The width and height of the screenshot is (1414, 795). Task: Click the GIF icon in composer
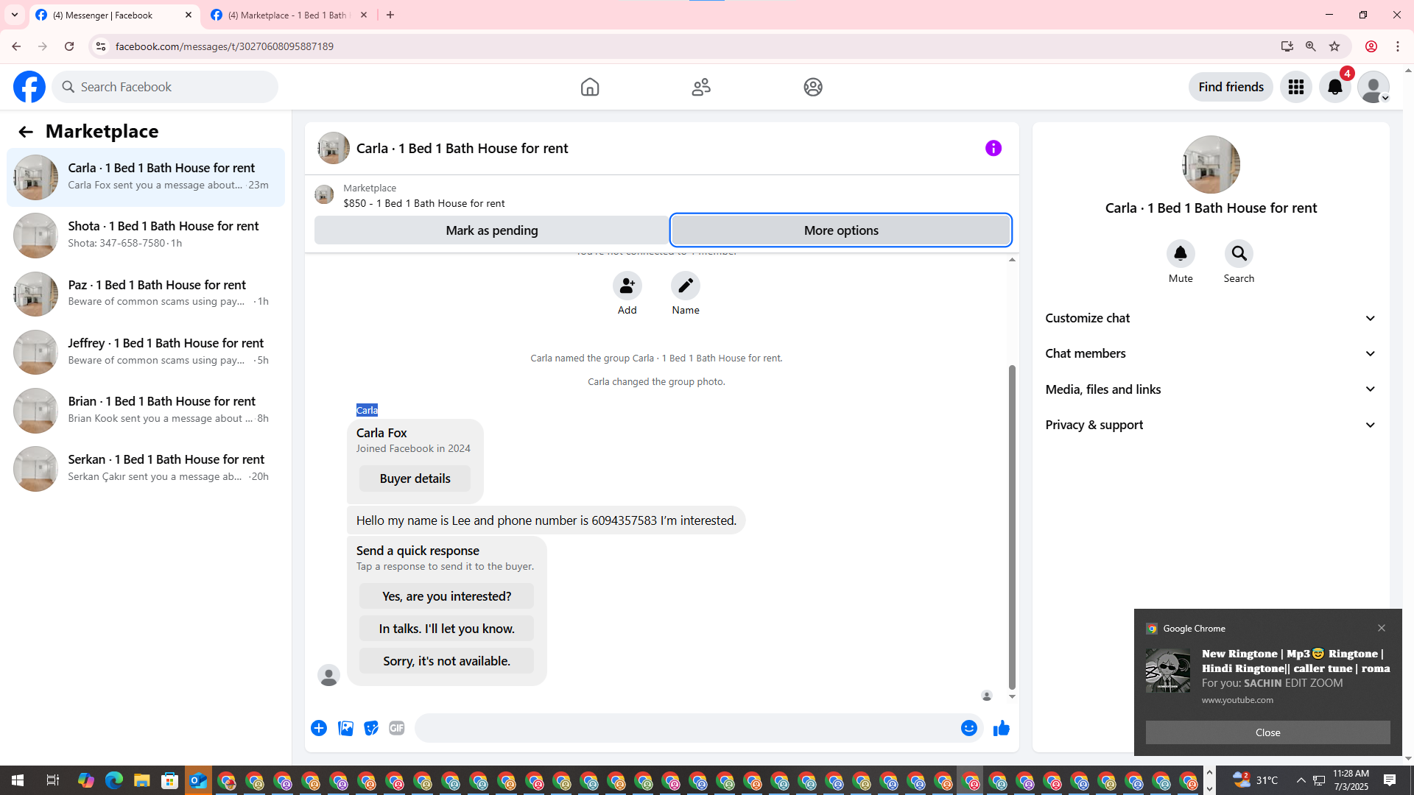pos(396,729)
